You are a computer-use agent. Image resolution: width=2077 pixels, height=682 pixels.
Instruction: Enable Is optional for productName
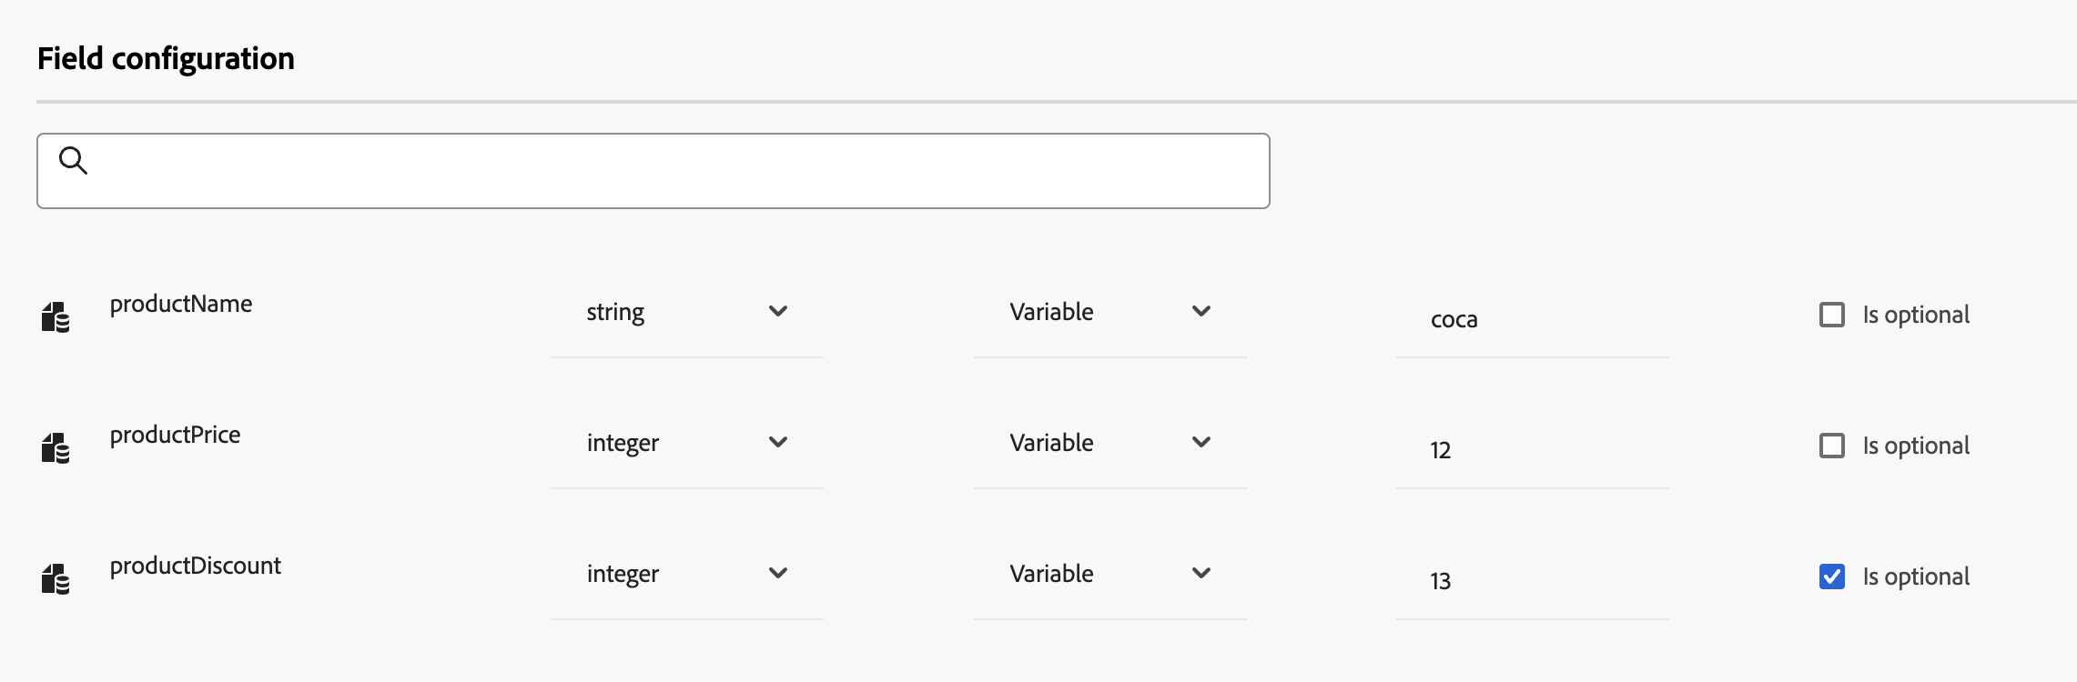pos(1831,315)
